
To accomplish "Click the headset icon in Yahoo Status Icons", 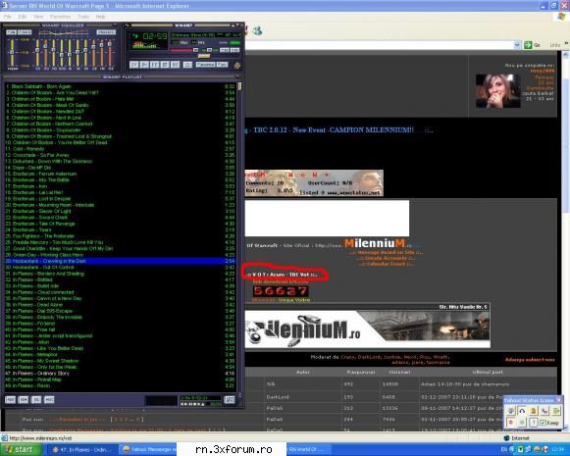I will tap(522, 411).
